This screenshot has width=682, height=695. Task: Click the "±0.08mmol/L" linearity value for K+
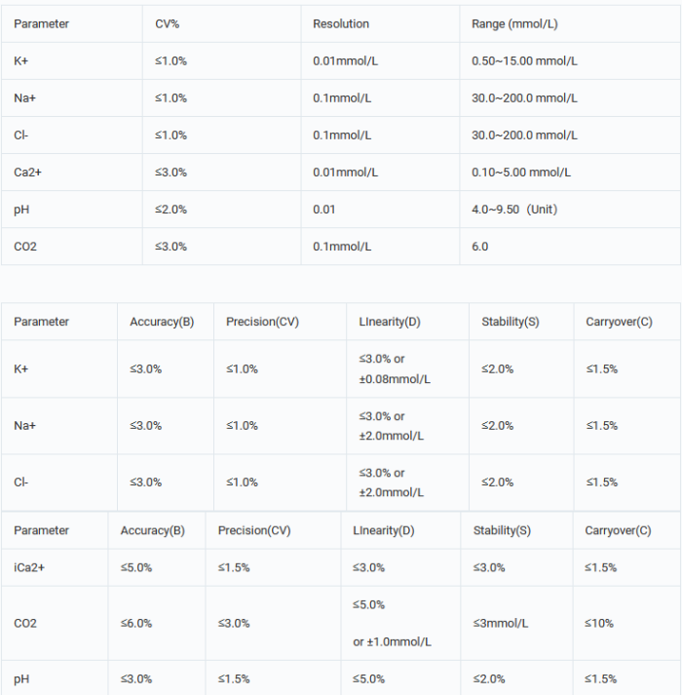(x=395, y=378)
